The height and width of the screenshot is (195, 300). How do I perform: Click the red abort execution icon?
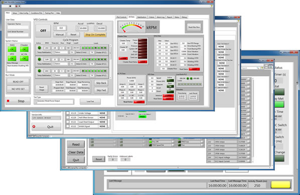pos(16,6)
